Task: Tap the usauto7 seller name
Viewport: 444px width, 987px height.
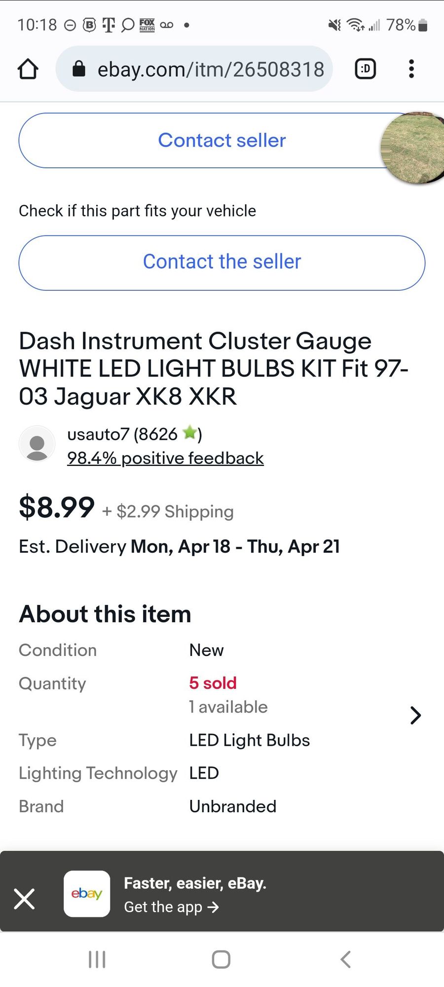Action: click(98, 434)
